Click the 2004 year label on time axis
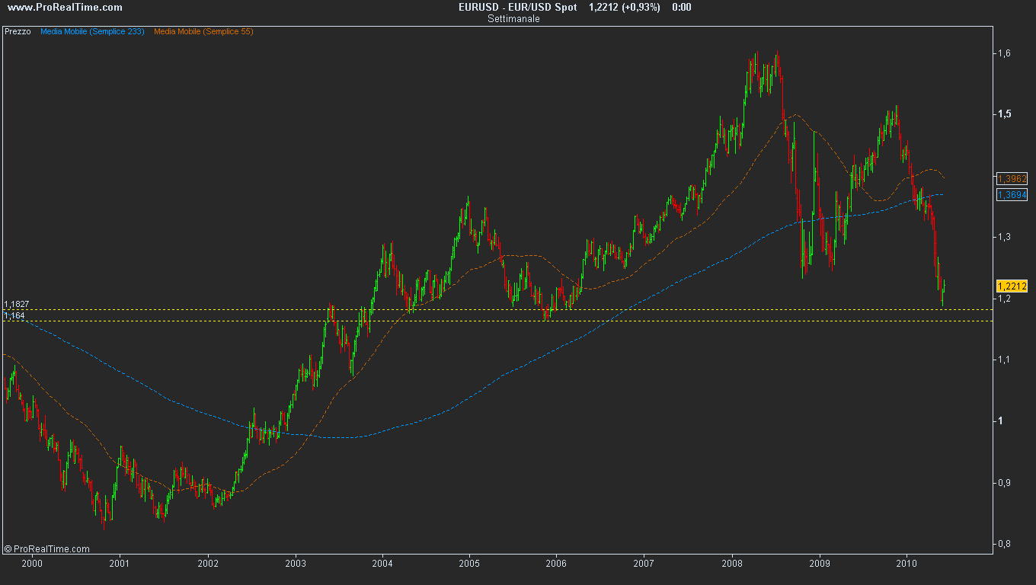The height and width of the screenshot is (585, 1036). tap(382, 564)
